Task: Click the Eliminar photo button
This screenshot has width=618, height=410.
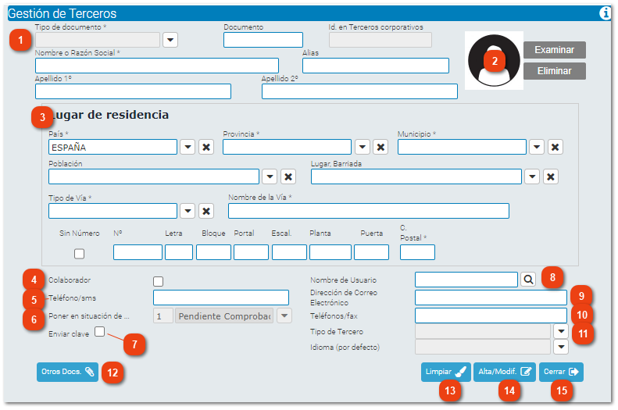Action: [x=554, y=71]
